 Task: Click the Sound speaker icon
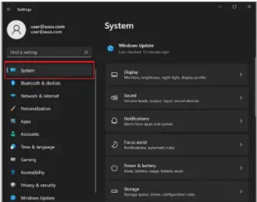point(114,98)
